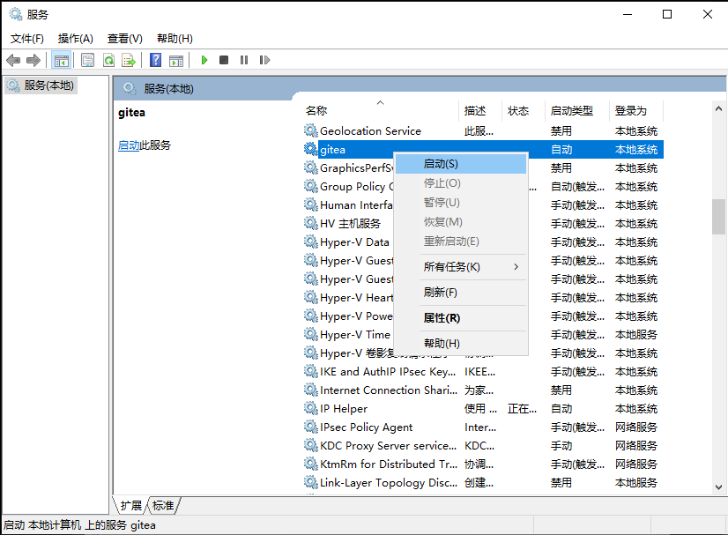Image resolution: width=728 pixels, height=535 pixels.
Task: Toggle the action pane toolbar icon
Action: click(x=176, y=60)
